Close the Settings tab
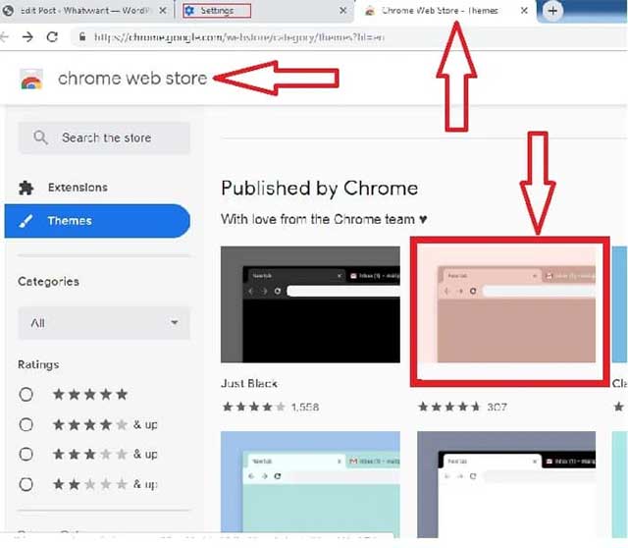Screen dimensions: 628x548 pyautogui.click(x=342, y=11)
